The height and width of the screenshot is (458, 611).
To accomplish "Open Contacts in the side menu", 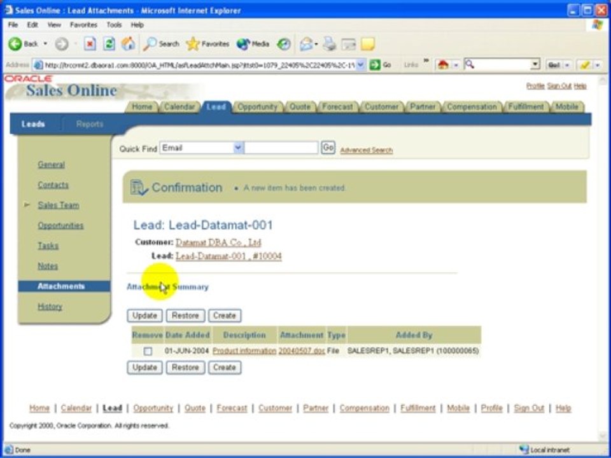I will [x=53, y=185].
